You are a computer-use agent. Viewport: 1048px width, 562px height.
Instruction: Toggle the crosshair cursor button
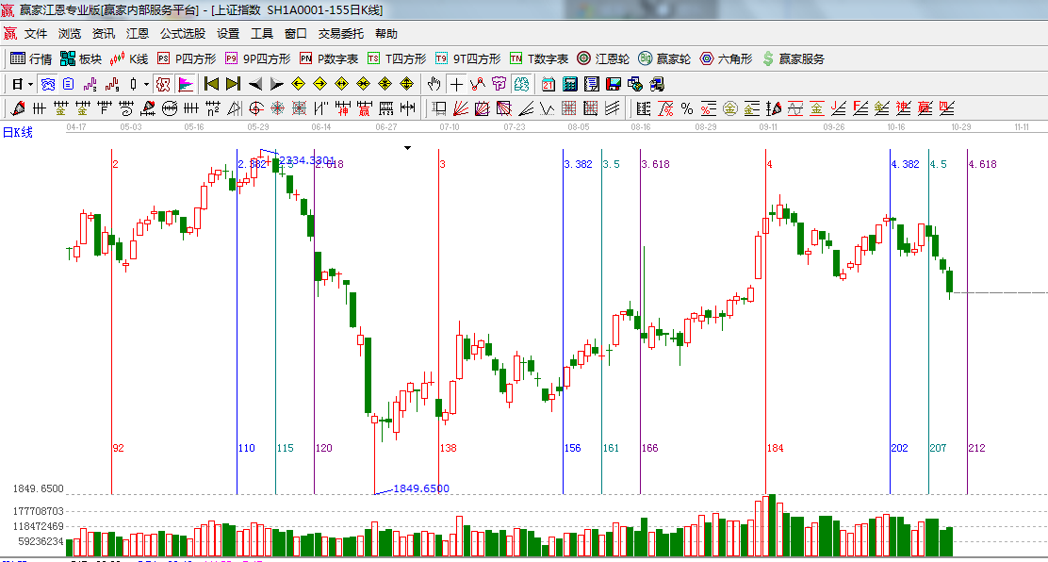click(x=457, y=84)
